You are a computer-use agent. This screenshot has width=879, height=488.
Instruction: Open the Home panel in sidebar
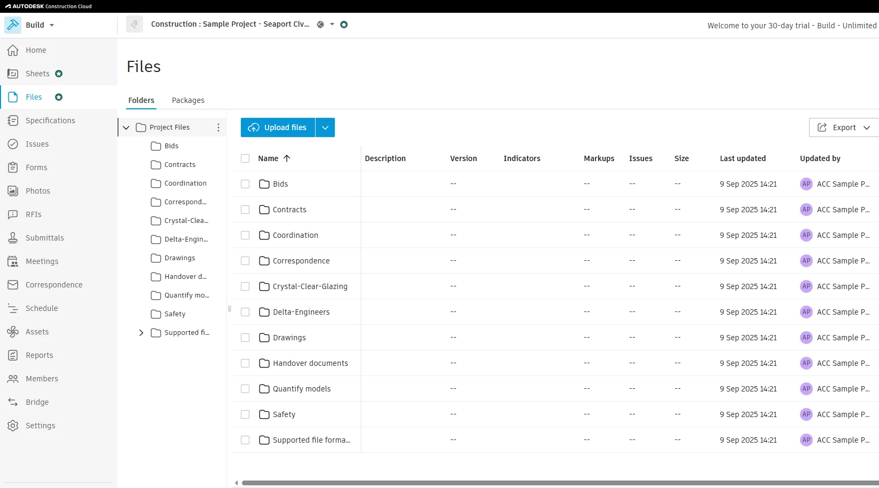[35, 50]
